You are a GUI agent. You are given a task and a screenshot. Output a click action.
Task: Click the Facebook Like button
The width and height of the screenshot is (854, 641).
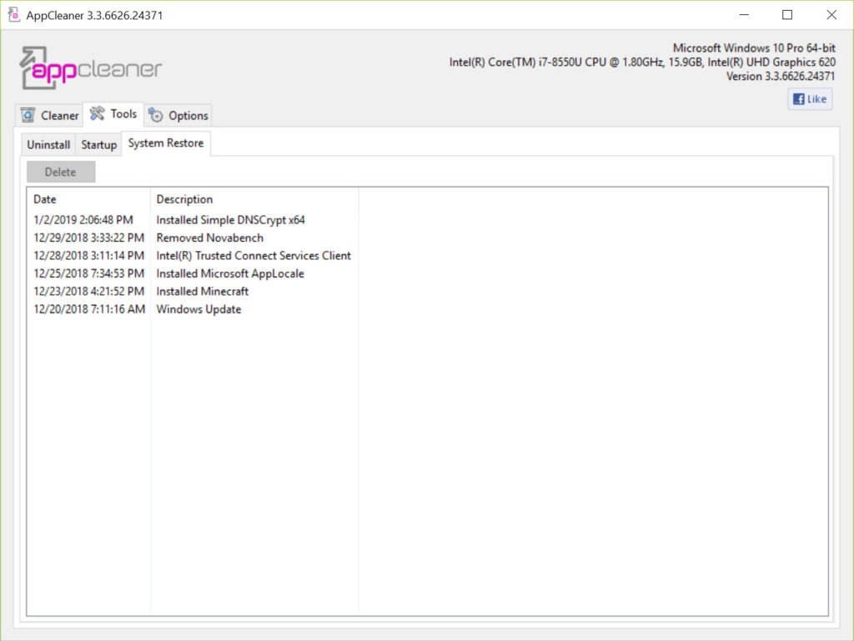[x=810, y=99]
